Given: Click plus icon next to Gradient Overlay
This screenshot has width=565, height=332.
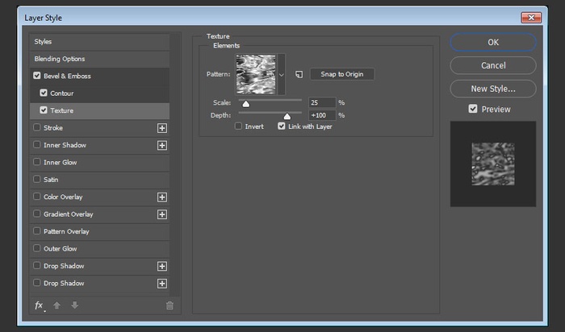Looking at the screenshot, I should [161, 214].
